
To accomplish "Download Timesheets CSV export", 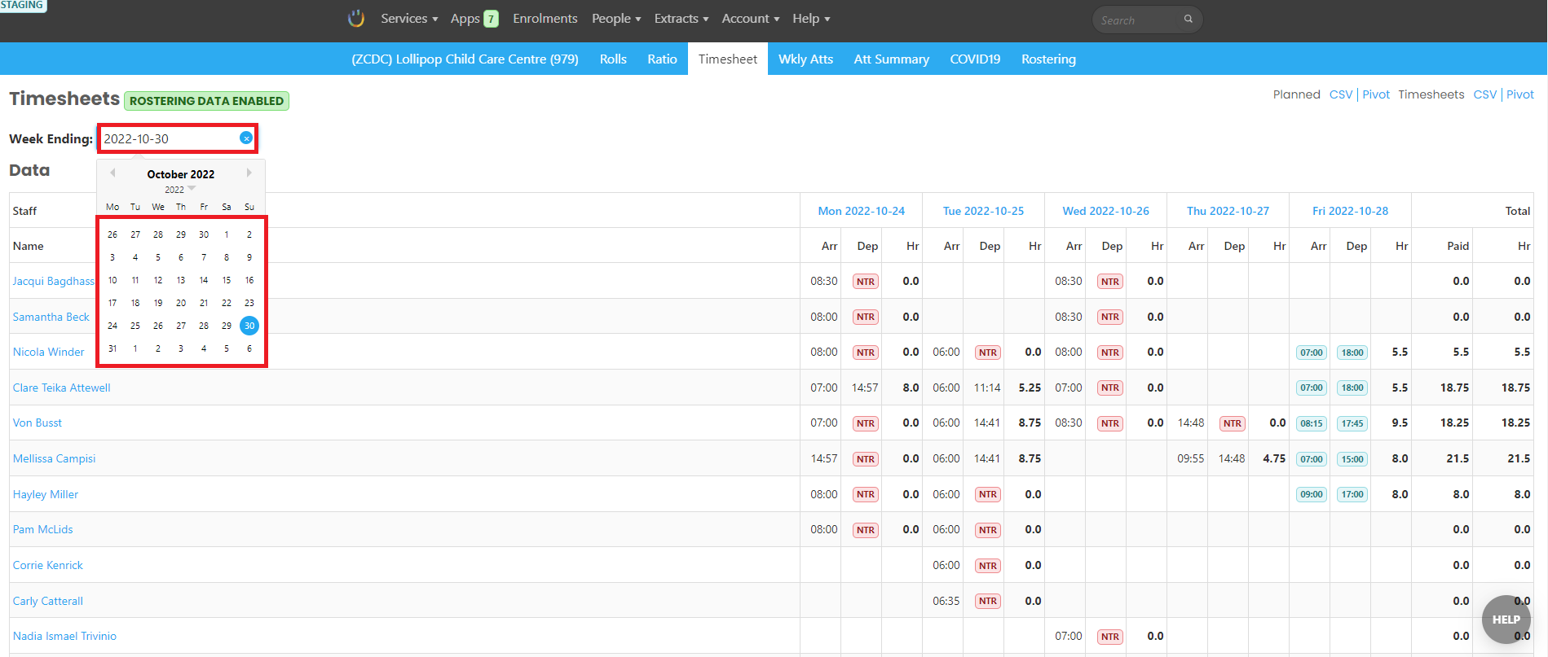I will click(x=1484, y=94).
